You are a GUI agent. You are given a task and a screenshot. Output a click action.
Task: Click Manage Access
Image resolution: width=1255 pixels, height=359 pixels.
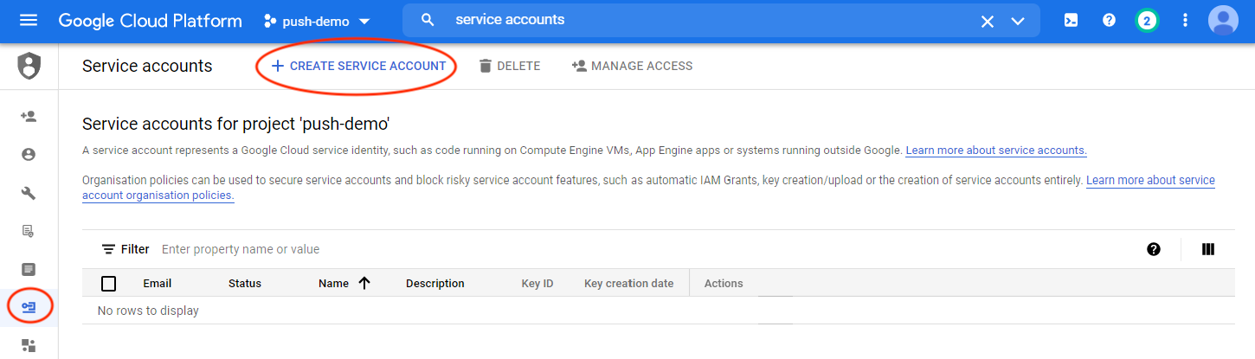(632, 66)
